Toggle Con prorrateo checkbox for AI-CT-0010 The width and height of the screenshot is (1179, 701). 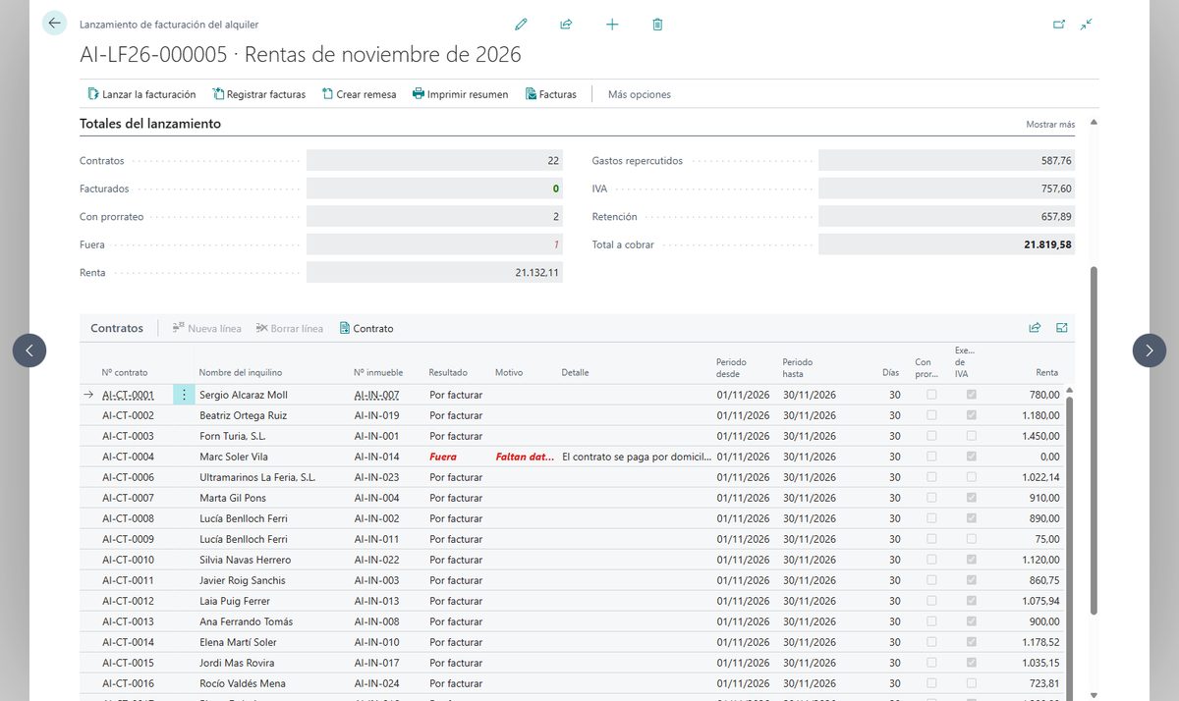(x=931, y=560)
